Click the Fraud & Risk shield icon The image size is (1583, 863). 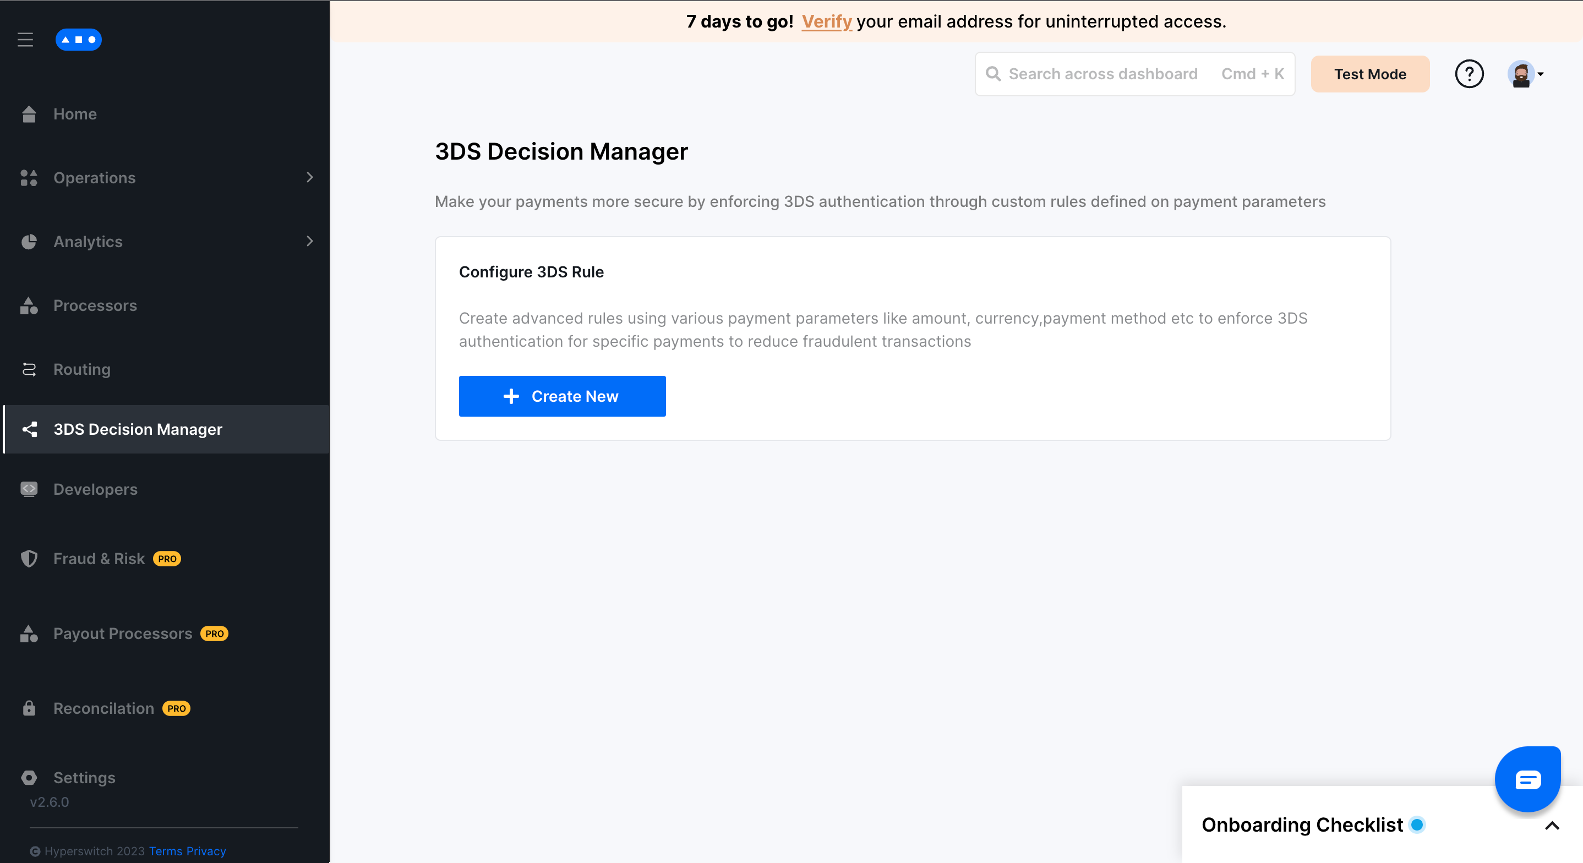click(29, 559)
